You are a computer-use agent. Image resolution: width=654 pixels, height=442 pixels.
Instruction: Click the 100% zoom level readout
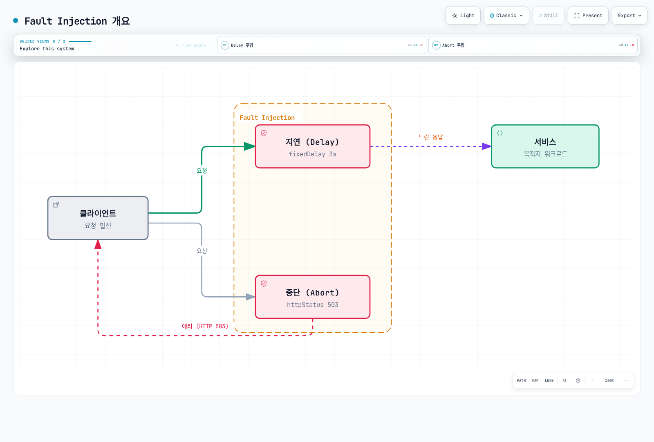(x=609, y=381)
